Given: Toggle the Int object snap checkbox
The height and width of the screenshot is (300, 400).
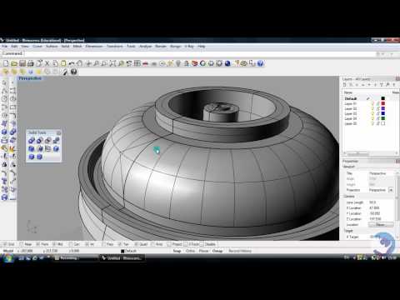Looking at the screenshot, I should coord(87,244).
